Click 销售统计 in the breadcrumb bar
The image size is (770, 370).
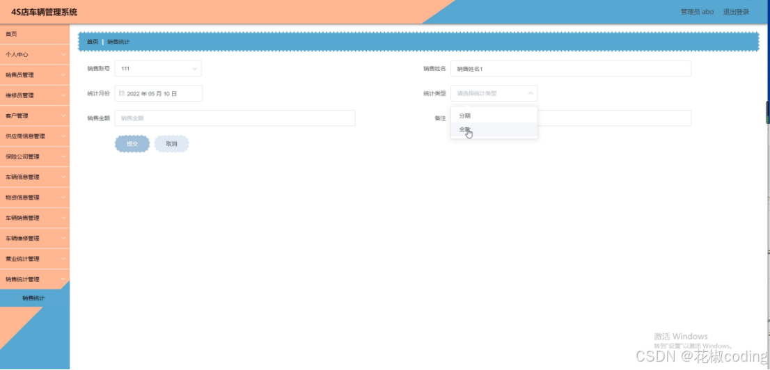(119, 42)
